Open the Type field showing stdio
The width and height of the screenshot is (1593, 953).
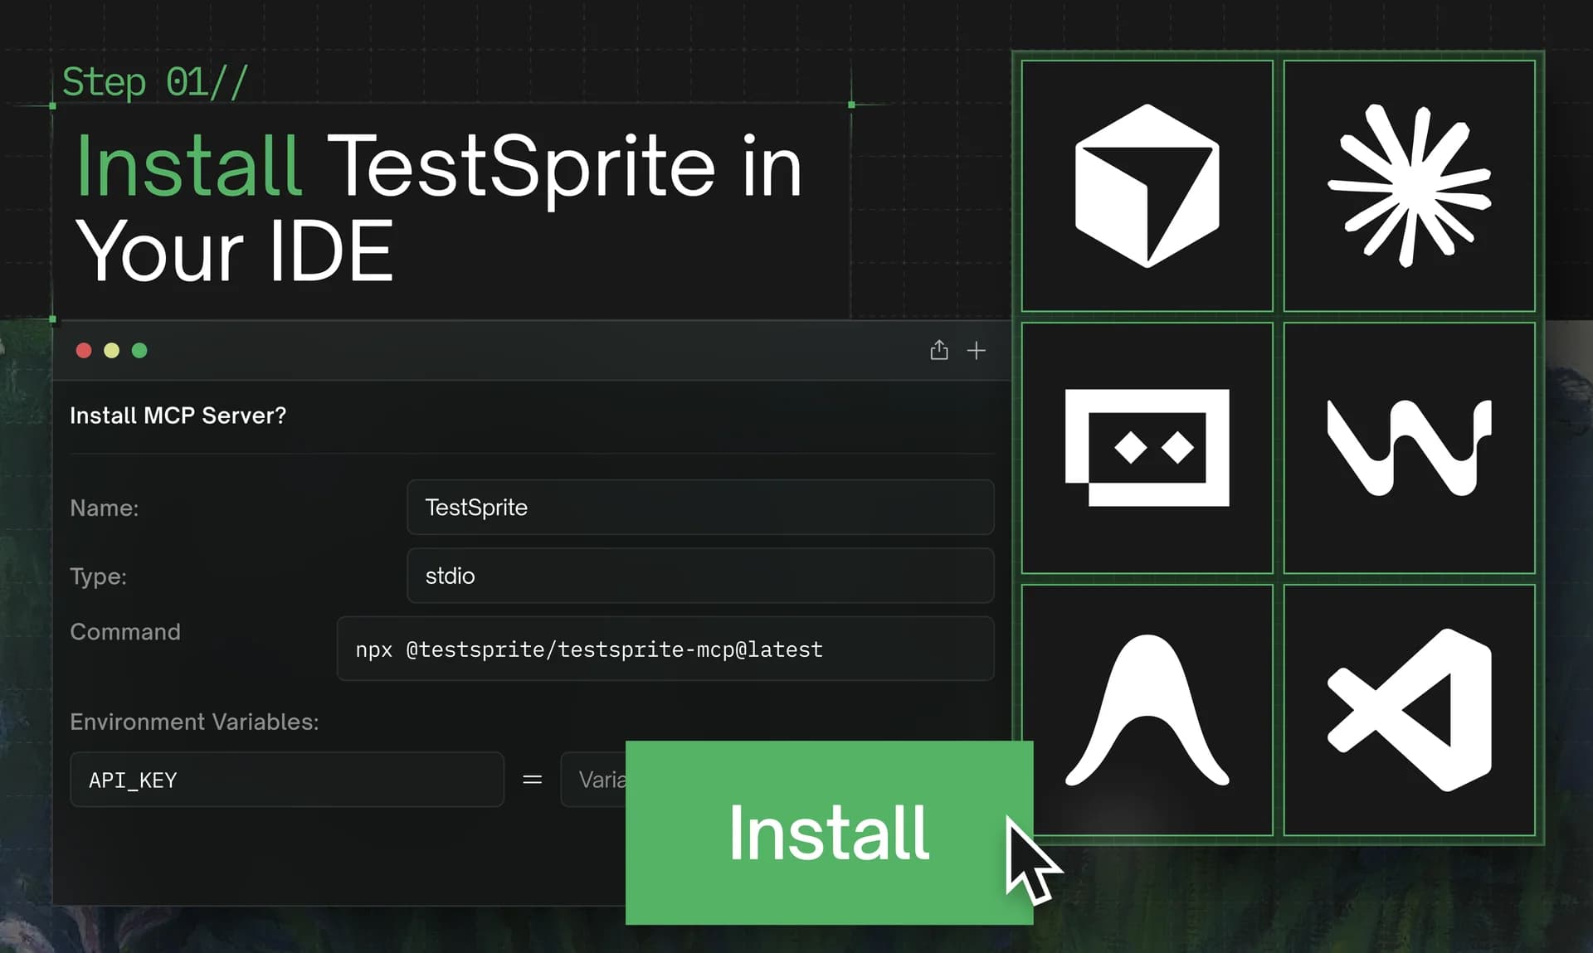pos(699,576)
